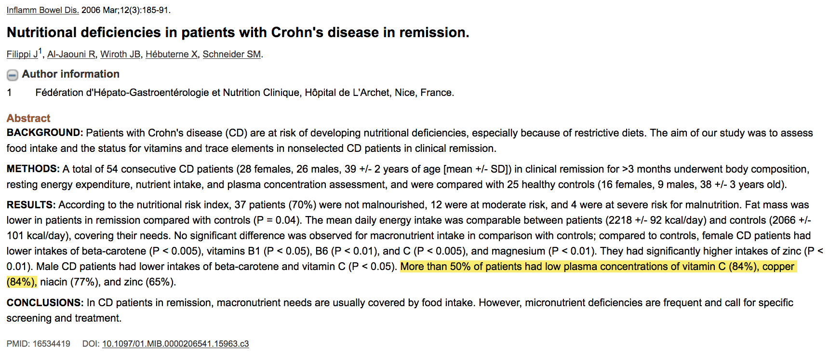Click the PMID number 16534419
The image size is (829, 352).
coord(52,344)
